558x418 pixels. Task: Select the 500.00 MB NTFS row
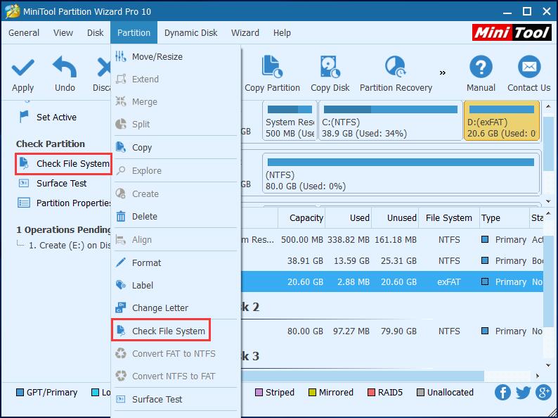pos(392,240)
